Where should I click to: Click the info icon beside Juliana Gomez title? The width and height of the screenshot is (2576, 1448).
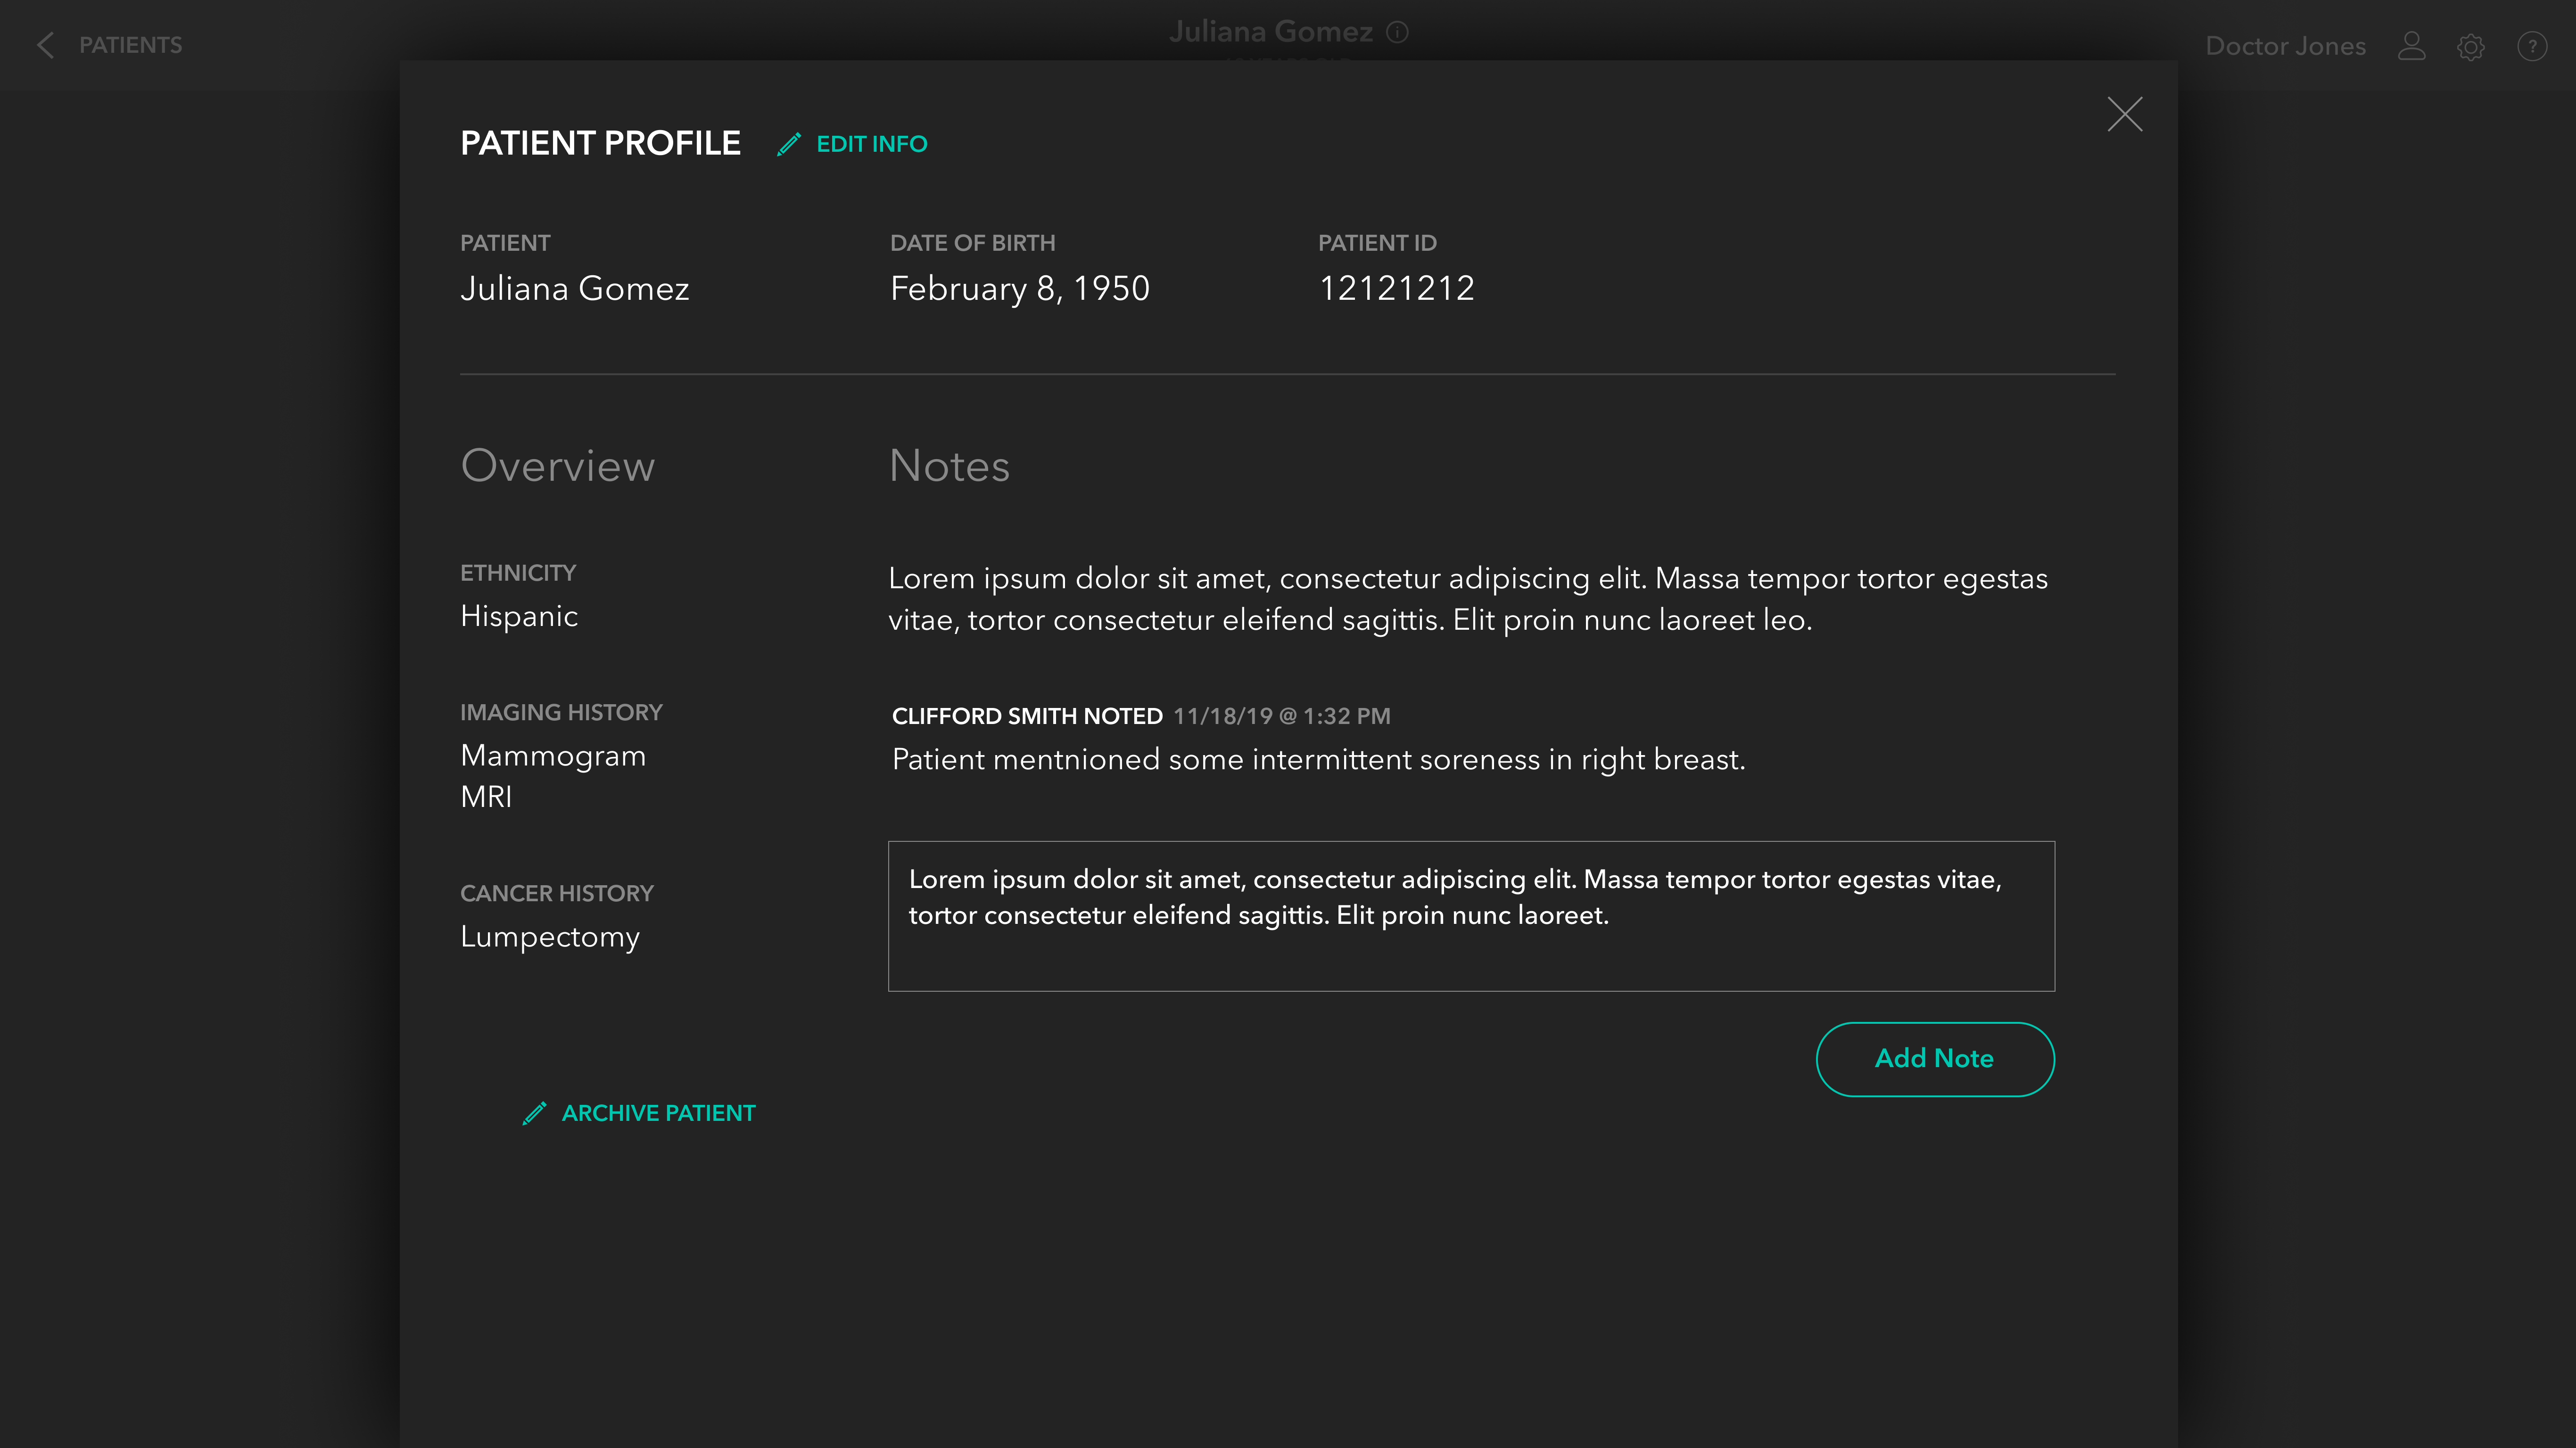pos(1397,32)
